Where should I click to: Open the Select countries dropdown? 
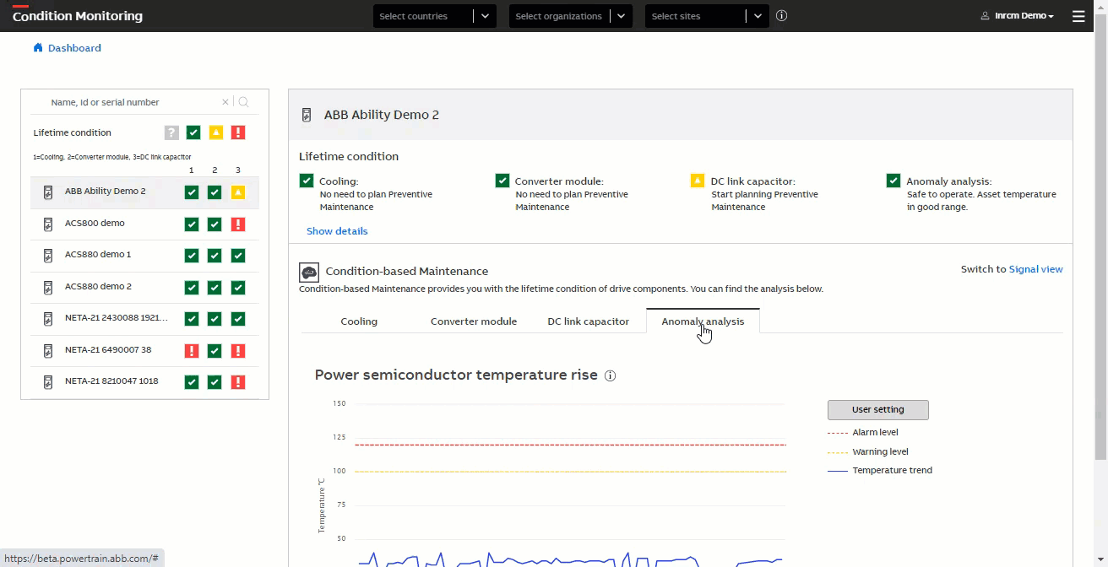pos(435,16)
